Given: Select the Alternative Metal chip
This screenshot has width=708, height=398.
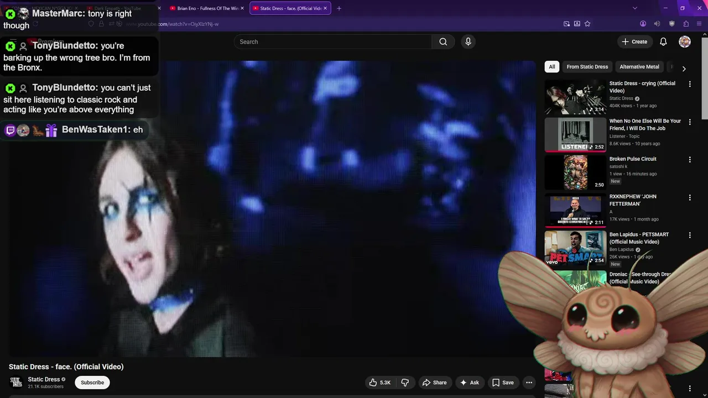Looking at the screenshot, I should click(x=639, y=66).
